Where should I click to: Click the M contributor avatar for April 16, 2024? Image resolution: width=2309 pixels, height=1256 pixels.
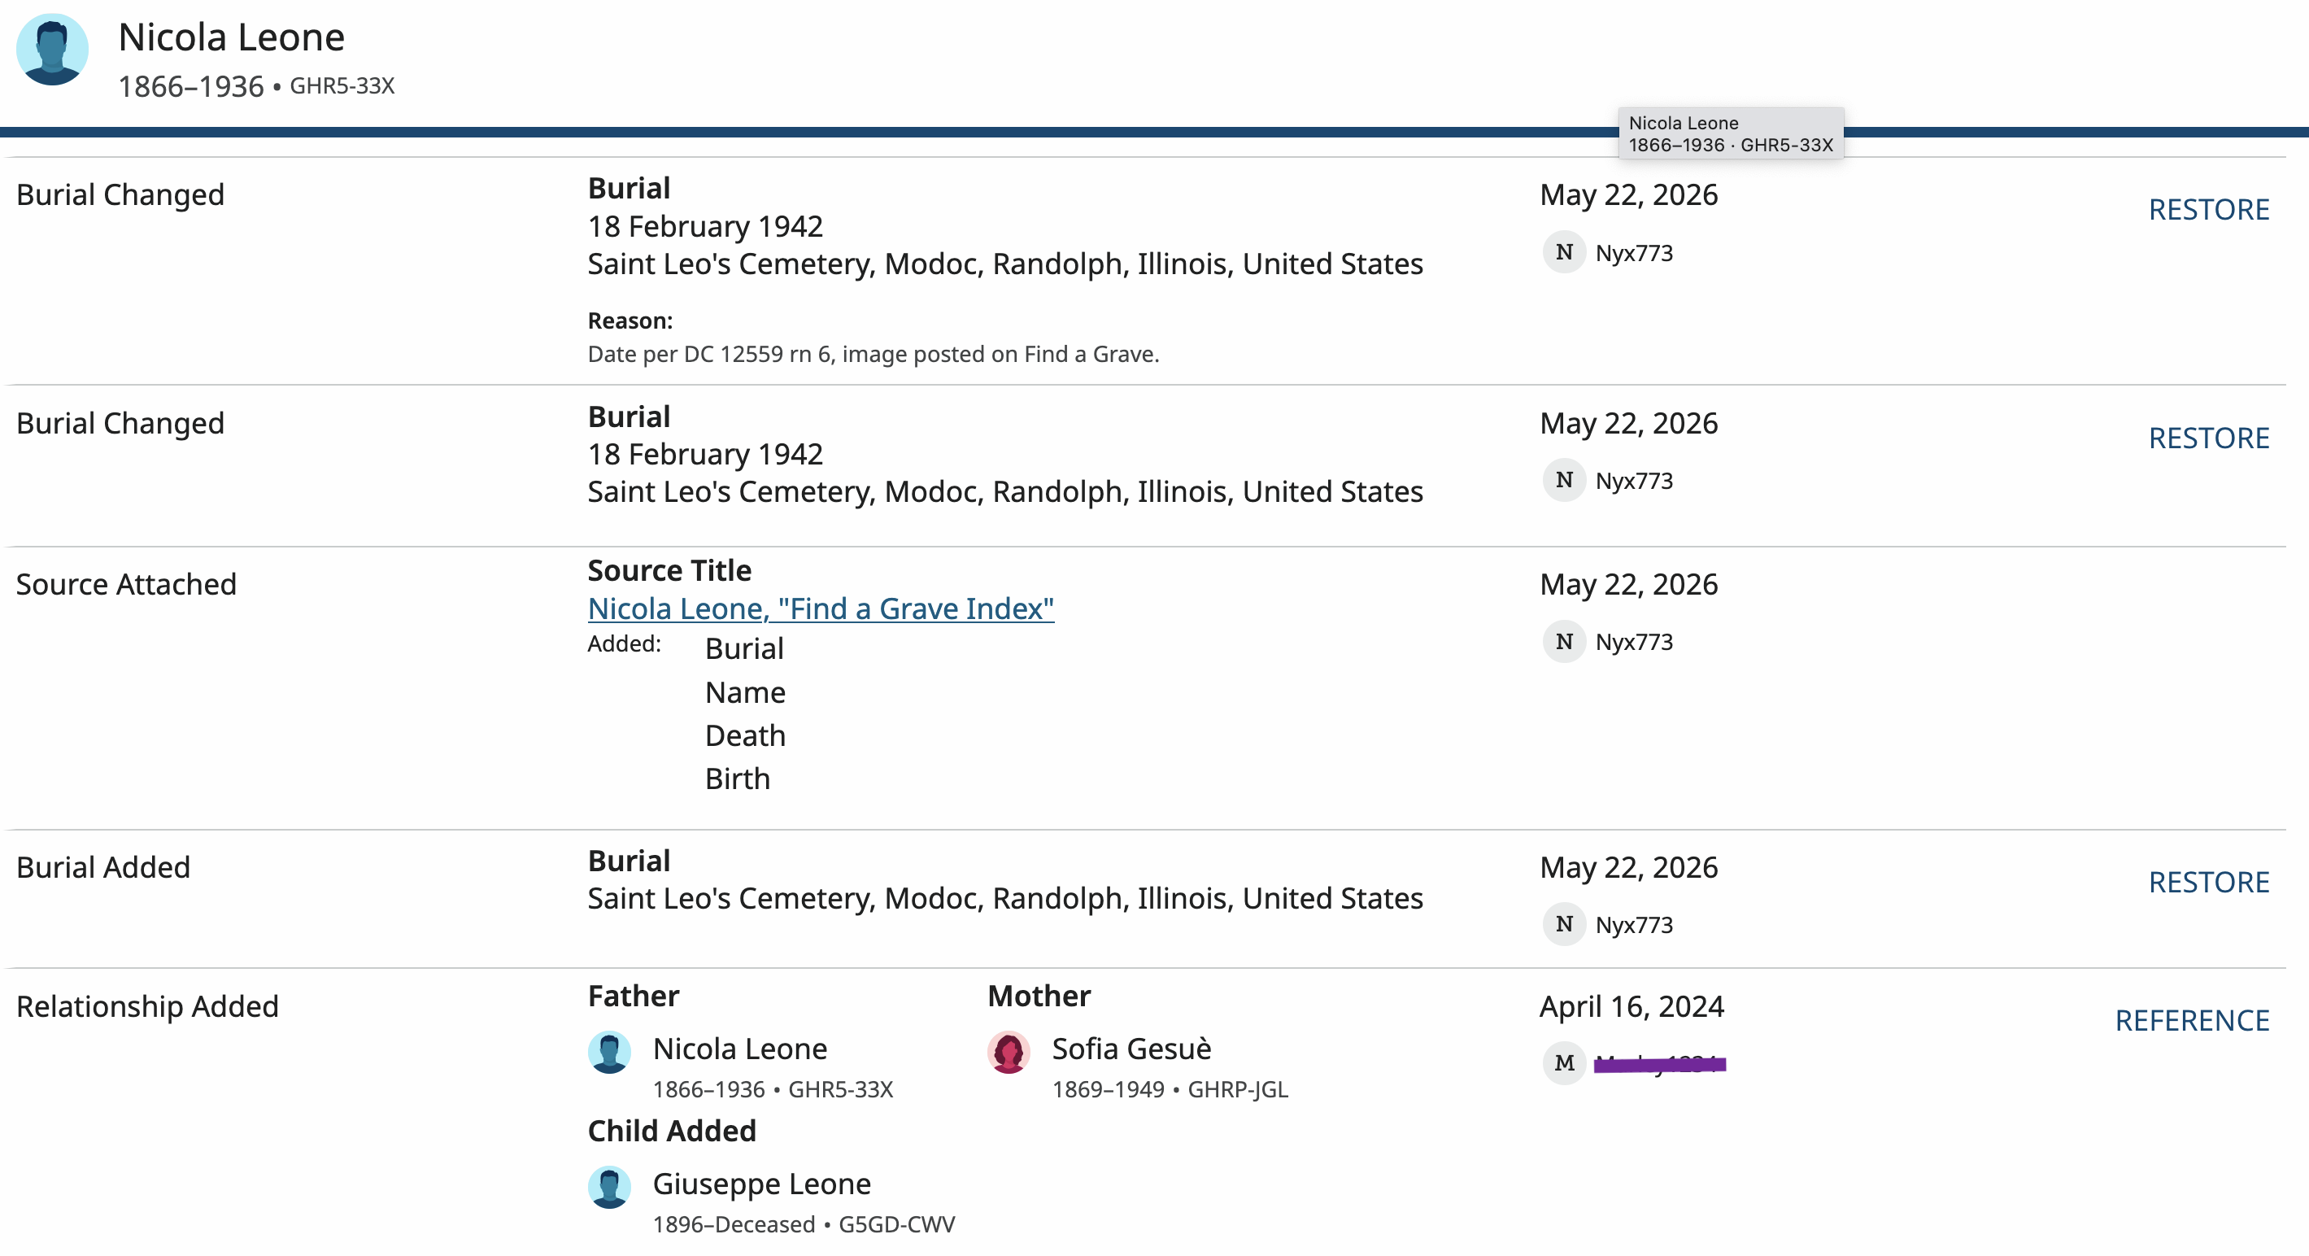[1564, 1063]
